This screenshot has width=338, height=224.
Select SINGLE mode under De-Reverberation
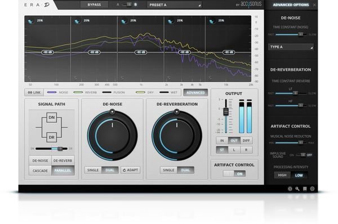click(x=168, y=170)
